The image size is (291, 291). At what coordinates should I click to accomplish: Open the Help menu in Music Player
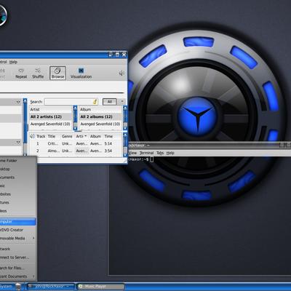coord(13,62)
